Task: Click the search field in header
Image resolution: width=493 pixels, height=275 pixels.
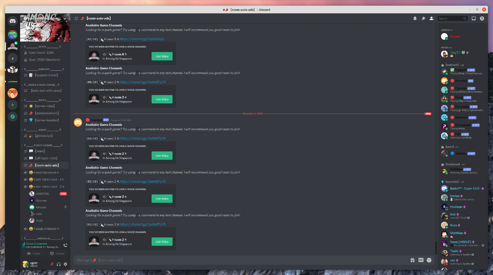Action: (453, 18)
